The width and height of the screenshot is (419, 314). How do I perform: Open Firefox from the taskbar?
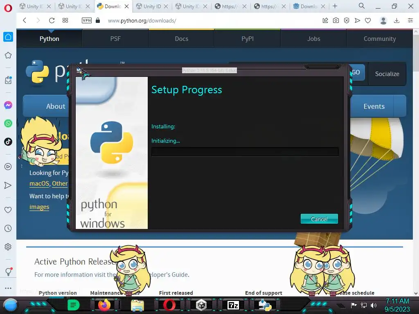[104, 305]
